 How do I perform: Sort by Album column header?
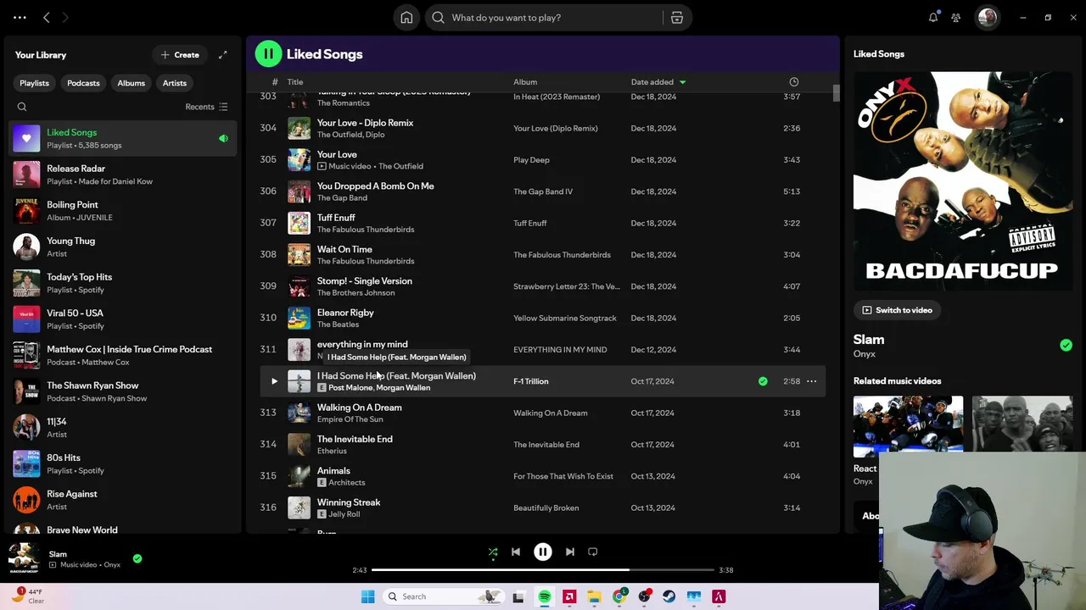pos(525,82)
